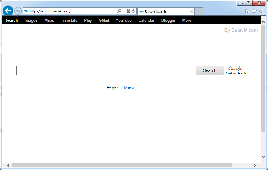268x170 pixels.
Task: Minimize the browser window
Action: click(241, 3)
